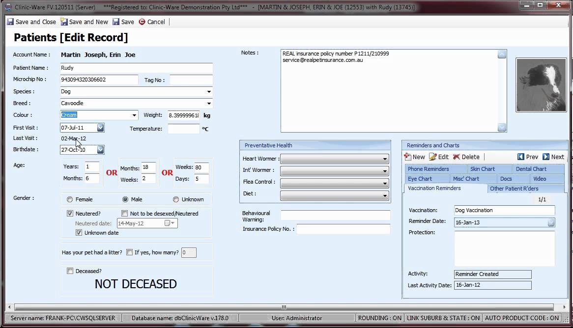Click the Weight field
The image size is (573, 328).
coord(183,115)
